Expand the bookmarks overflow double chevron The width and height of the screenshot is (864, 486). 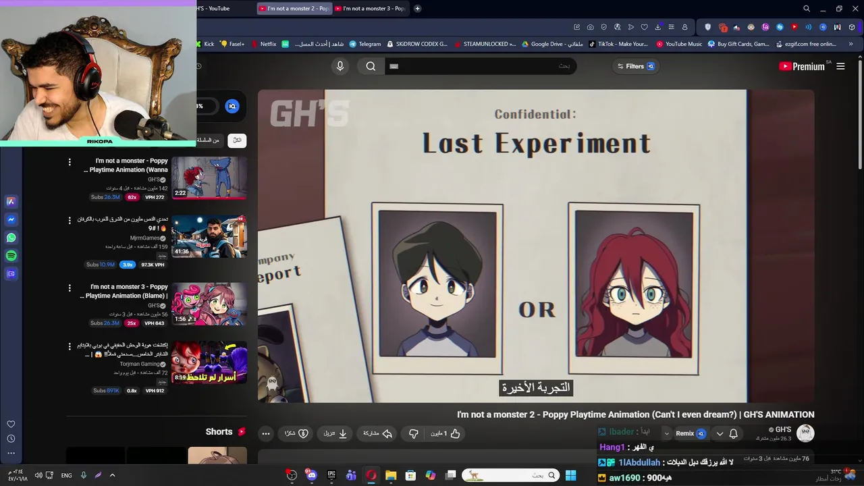(x=850, y=44)
